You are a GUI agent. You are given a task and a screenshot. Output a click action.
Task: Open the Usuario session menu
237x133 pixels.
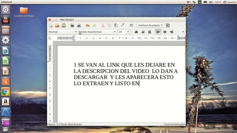tap(230, 2)
